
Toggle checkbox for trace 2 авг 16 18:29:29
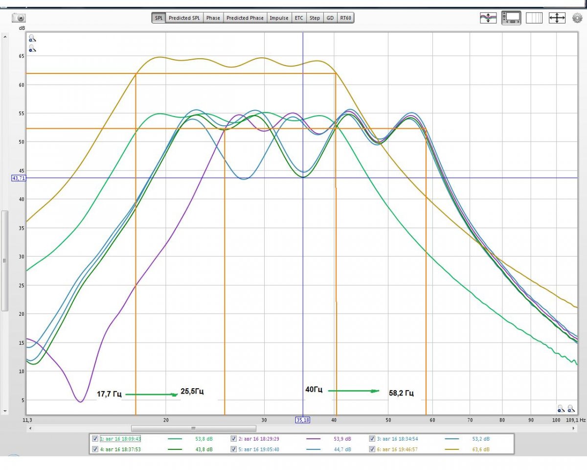[234, 439]
